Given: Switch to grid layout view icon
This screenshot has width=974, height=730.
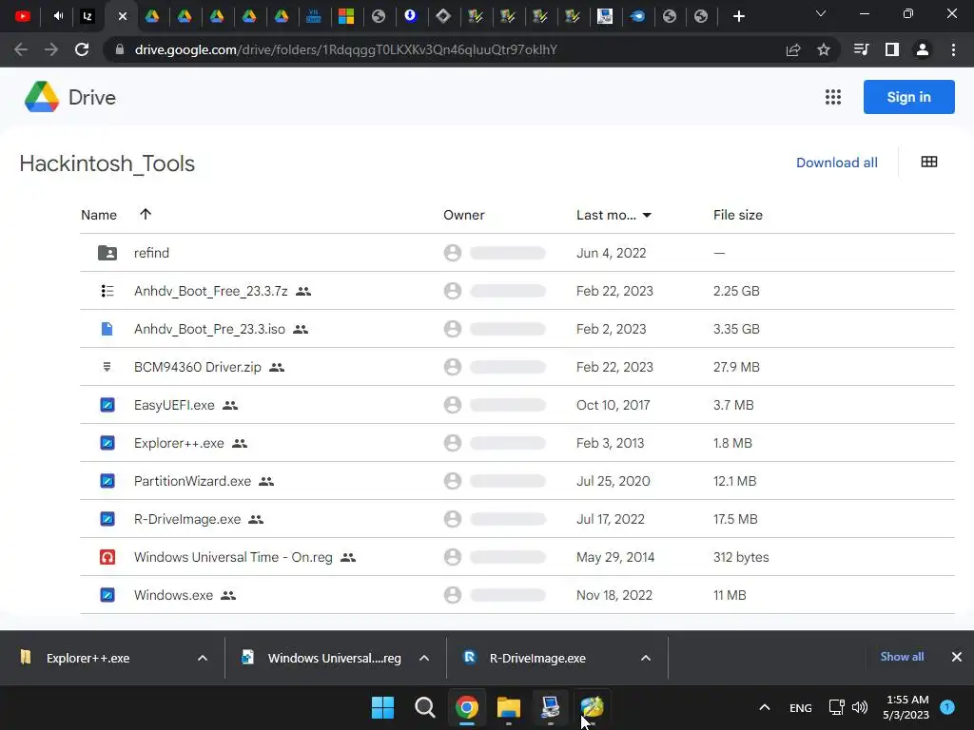Looking at the screenshot, I should [929, 162].
